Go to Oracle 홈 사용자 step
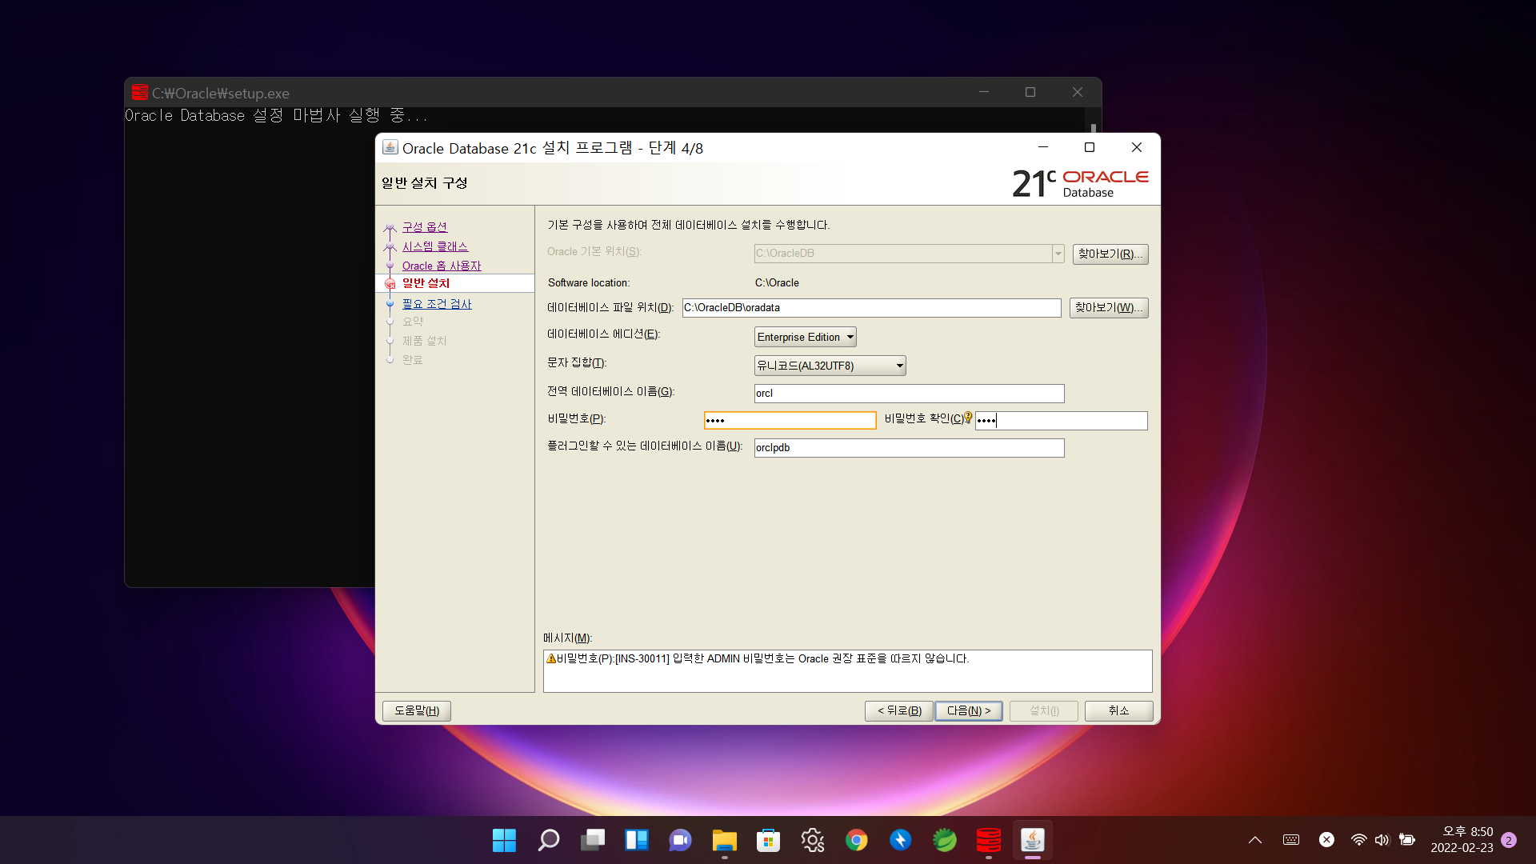The height and width of the screenshot is (864, 1536). 442,266
